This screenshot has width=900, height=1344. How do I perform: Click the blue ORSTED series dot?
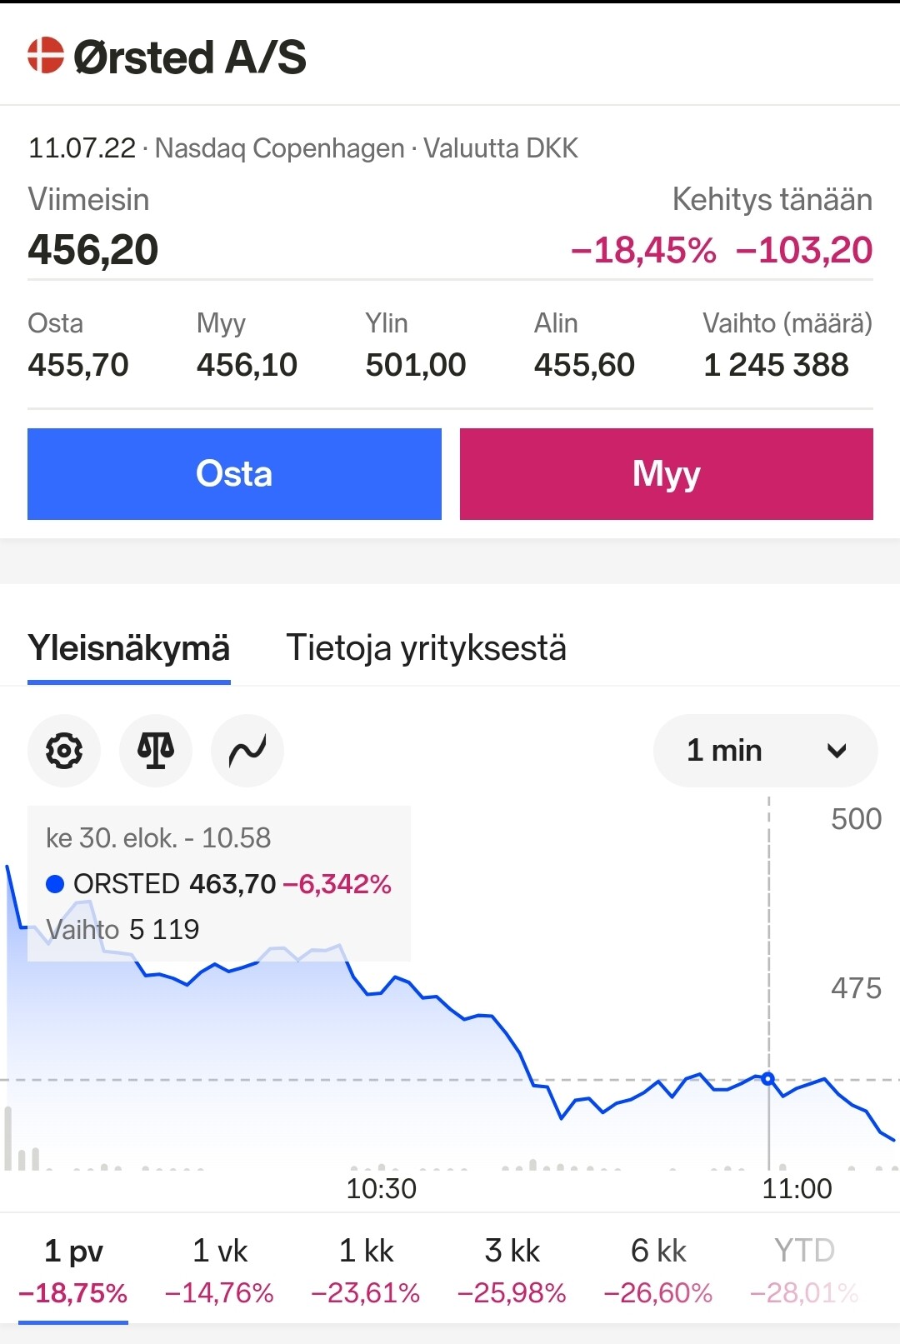[x=55, y=884]
